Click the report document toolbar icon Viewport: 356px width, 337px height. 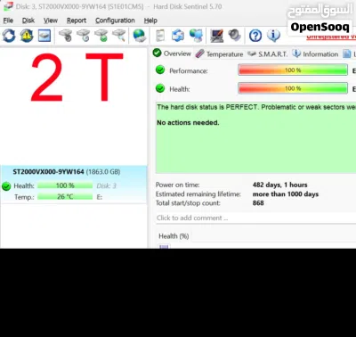pyautogui.click(x=160, y=36)
